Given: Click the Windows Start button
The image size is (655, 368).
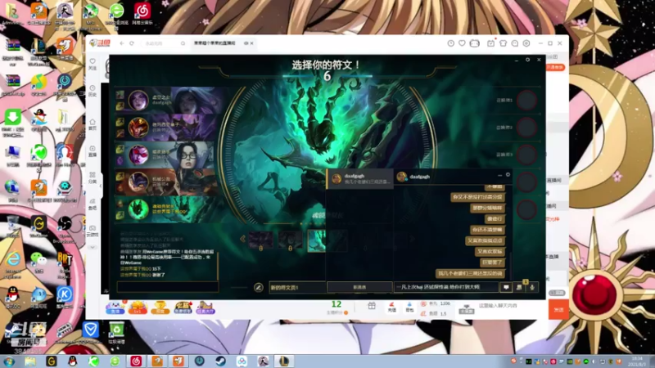Looking at the screenshot, I should (9, 361).
